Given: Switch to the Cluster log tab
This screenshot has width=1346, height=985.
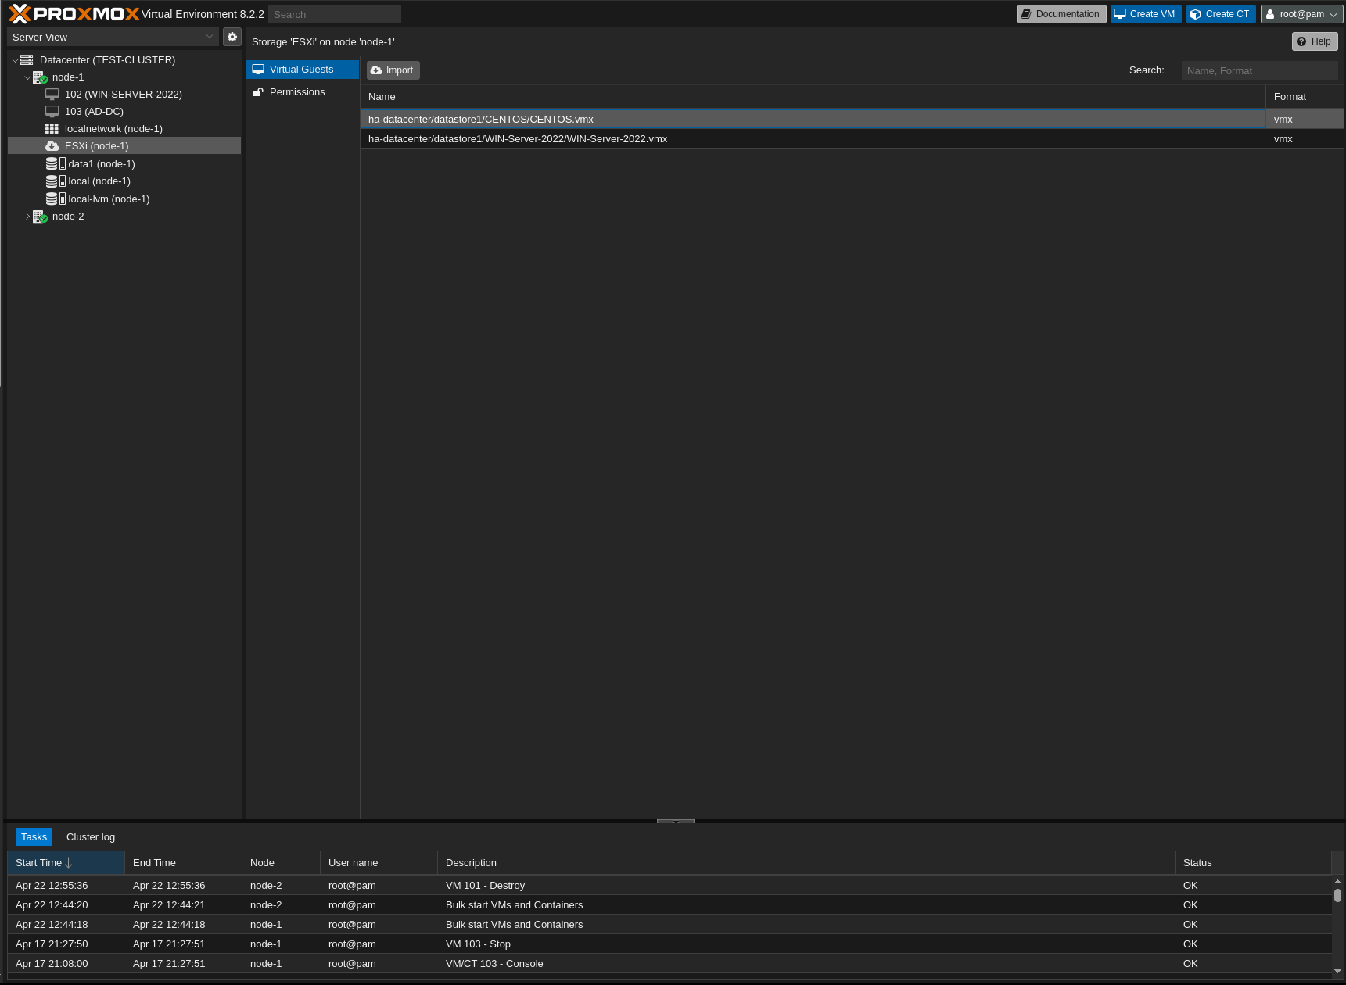Looking at the screenshot, I should (x=91, y=837).
